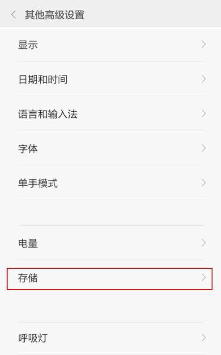Tap the arrow beside 日期和时间
221x355 pixels.
[204, 79]
